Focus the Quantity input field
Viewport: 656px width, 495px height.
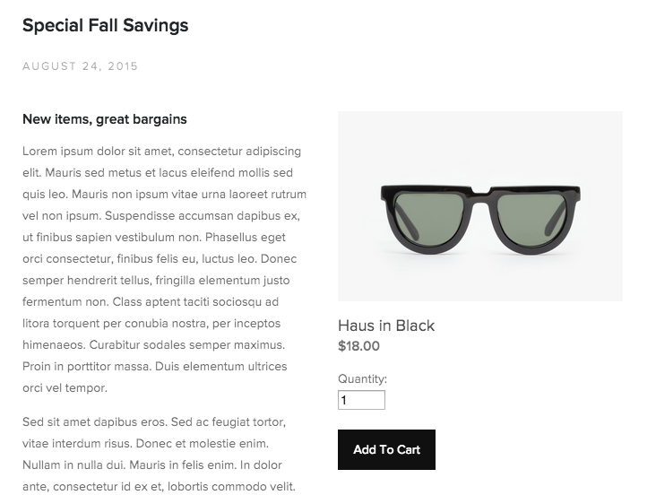point(361,400)
